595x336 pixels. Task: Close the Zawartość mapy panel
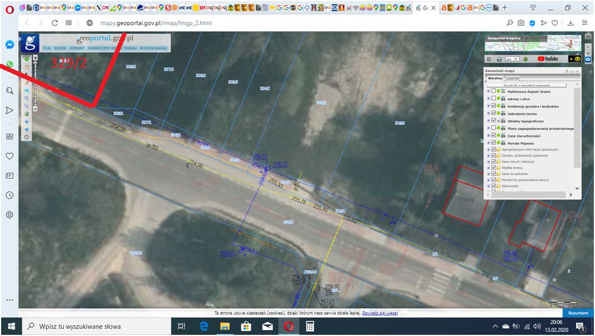pos(577,71)
